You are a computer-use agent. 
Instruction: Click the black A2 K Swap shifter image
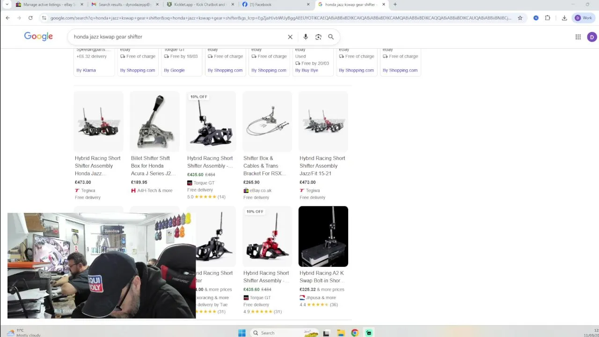tap(323, 236)
